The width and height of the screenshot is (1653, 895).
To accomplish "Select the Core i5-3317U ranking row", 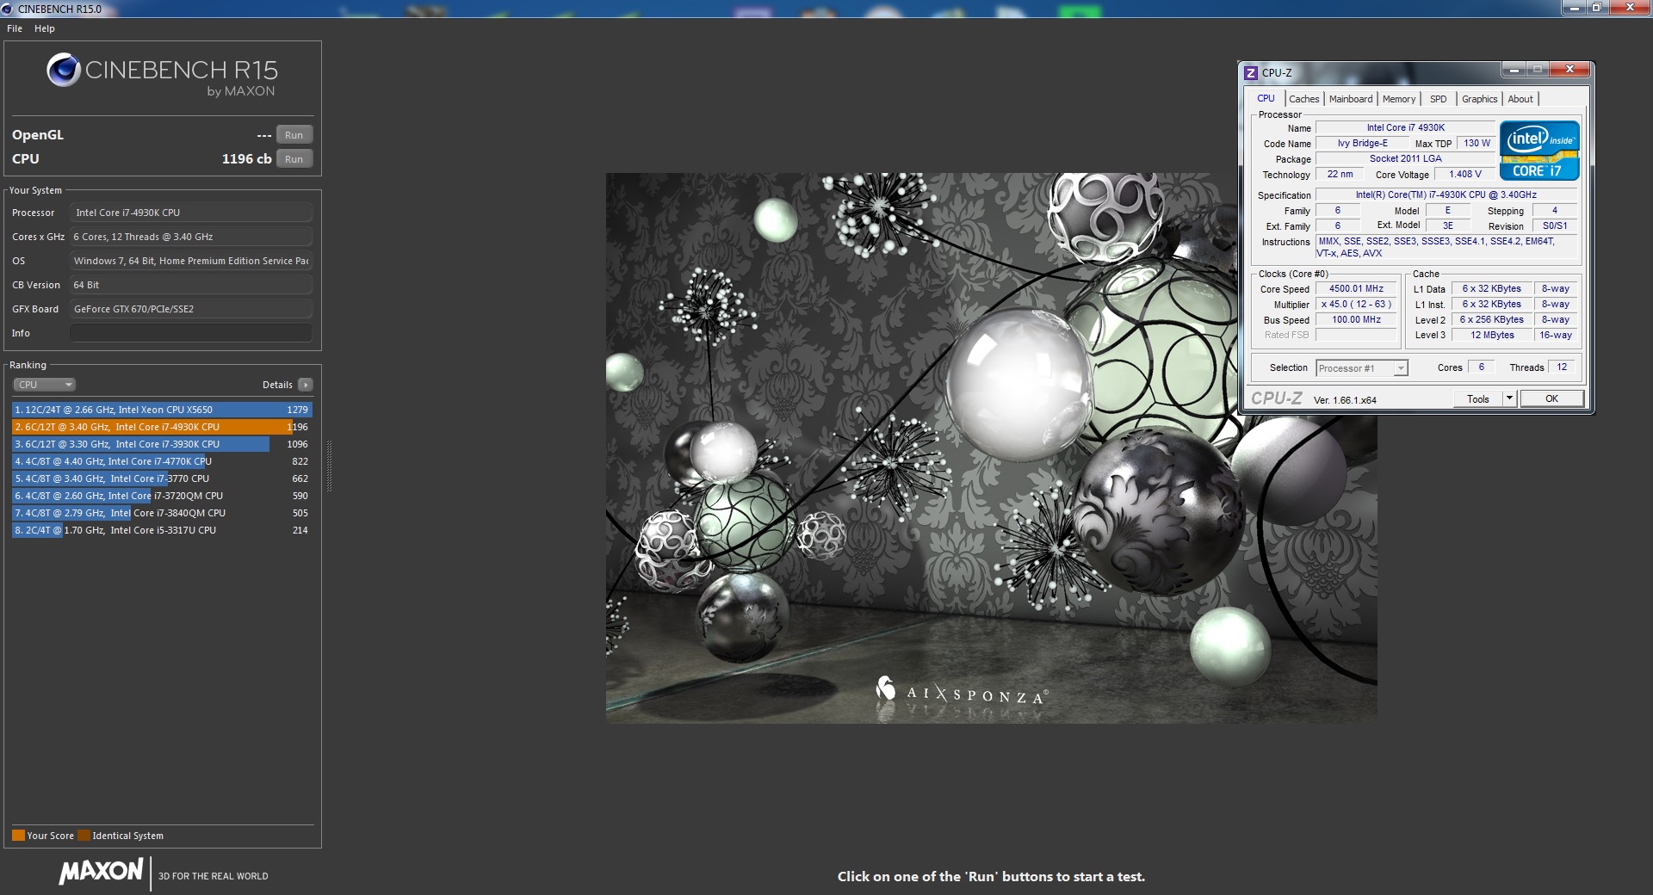I will pyautogui.click(x=161, y=530).
